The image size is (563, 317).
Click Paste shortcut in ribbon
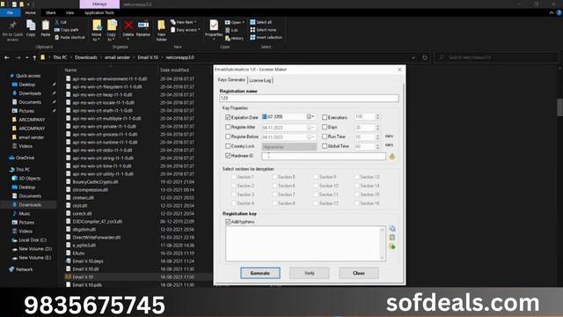(69, 37)
